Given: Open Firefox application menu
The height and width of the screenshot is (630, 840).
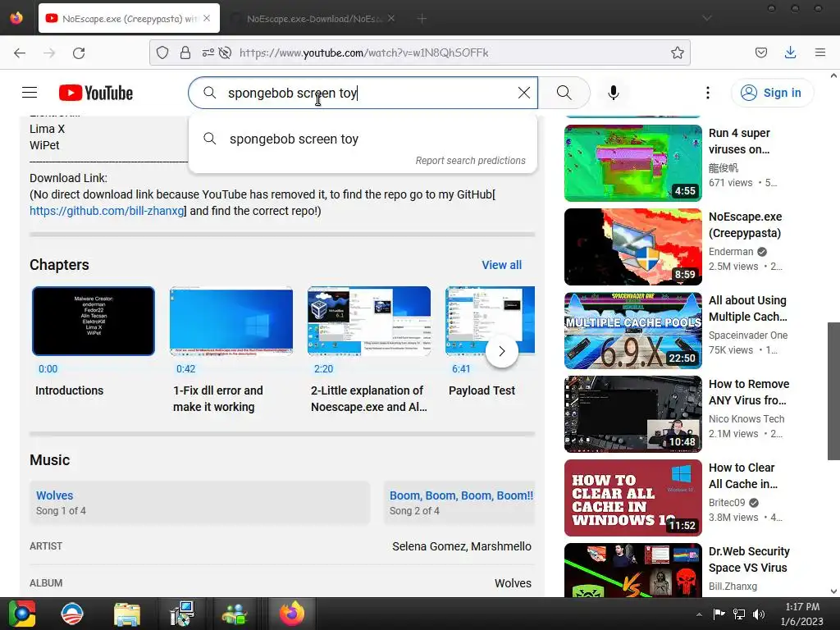Looking at the screenshot, I should (x=820, y=52).
